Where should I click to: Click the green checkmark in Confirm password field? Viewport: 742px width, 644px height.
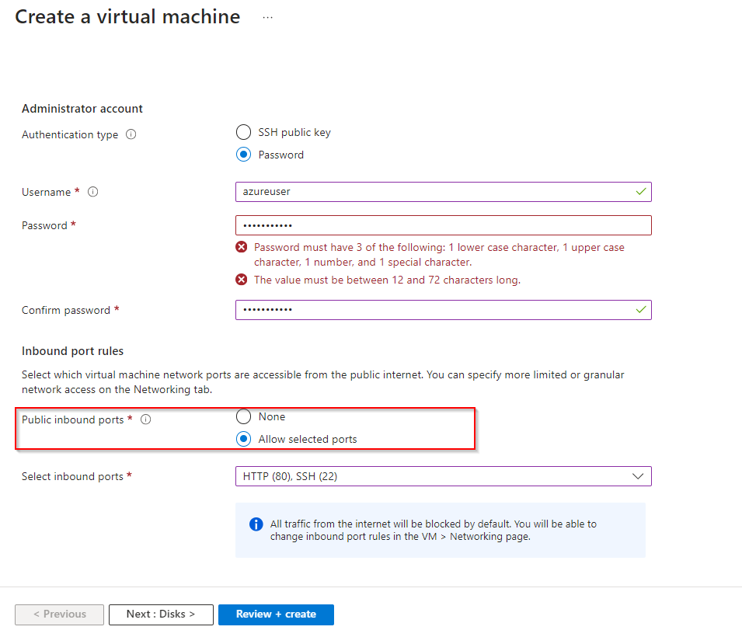[640, 309]
